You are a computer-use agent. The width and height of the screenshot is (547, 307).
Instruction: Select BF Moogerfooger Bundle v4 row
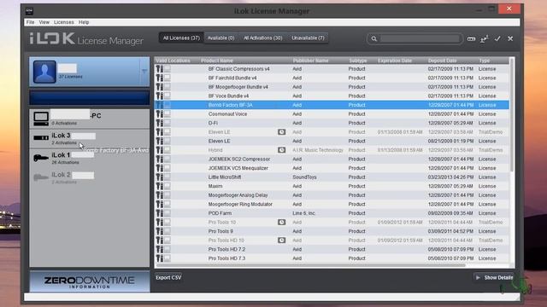[x=332, y=87]
